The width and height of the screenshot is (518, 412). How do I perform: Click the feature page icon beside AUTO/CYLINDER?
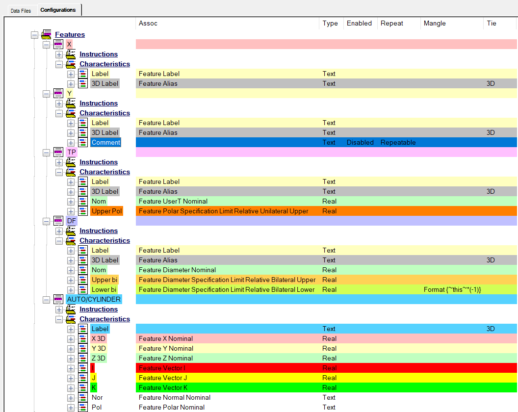58,299
